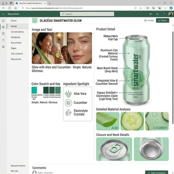Click in the SharePoint search box

(x=87, y=14)
